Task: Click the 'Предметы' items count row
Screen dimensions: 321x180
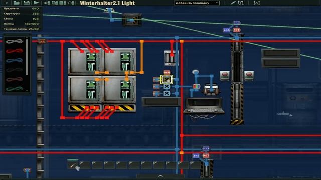Action: [x=21, y=9]
